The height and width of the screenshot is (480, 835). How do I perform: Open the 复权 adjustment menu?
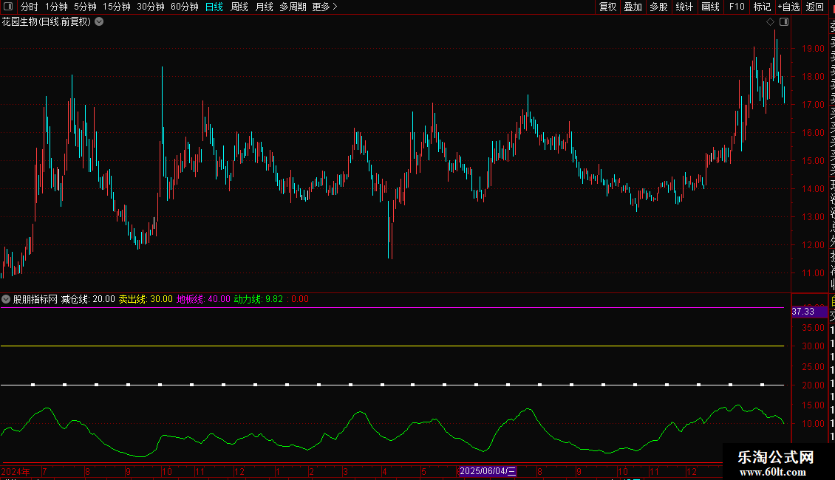607,7
